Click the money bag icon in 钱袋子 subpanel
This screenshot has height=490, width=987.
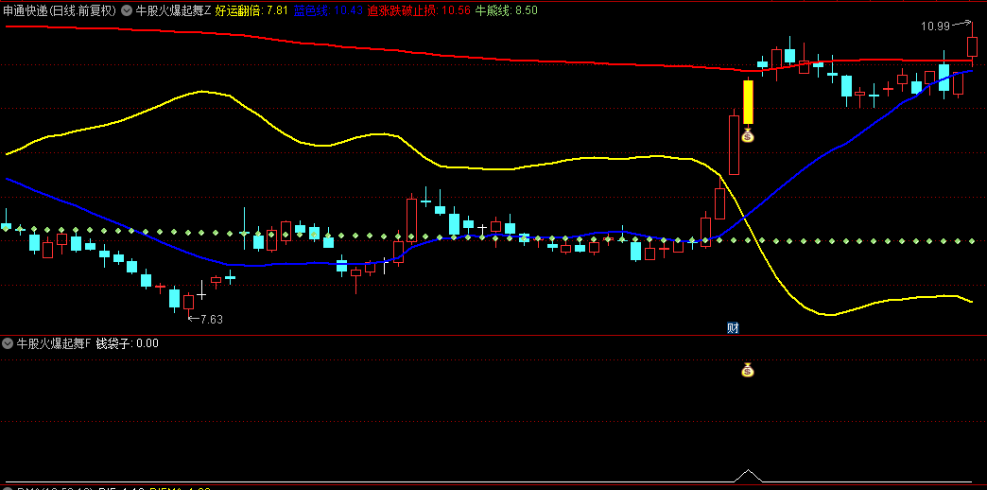(x=748, y=370)
